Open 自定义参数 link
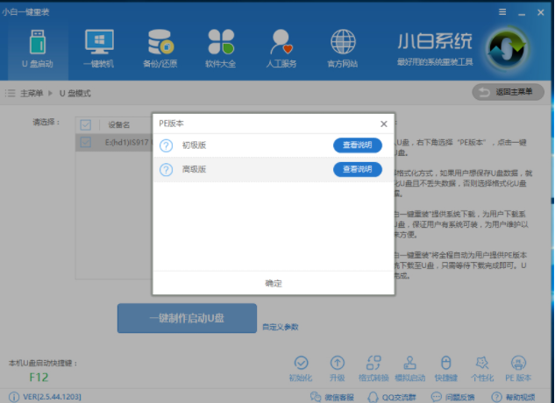 (281, 327)
